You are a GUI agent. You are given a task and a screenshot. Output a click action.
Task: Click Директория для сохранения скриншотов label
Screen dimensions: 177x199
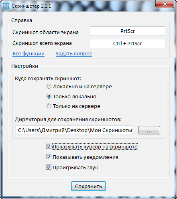point(68,120)
